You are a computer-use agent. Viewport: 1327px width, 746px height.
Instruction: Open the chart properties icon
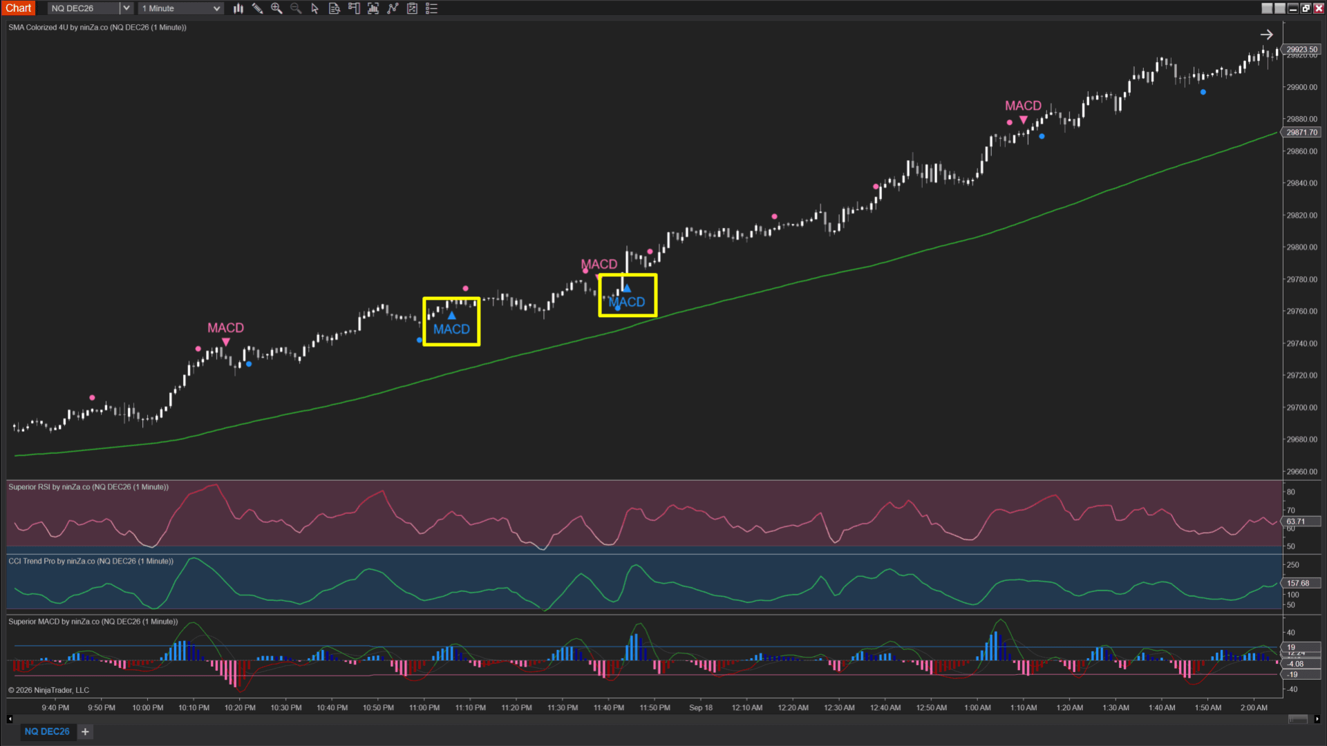click(412, 8)
